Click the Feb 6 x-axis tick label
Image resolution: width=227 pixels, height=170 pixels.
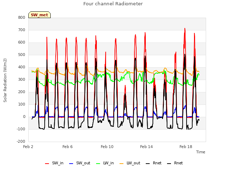click(67, 147)
